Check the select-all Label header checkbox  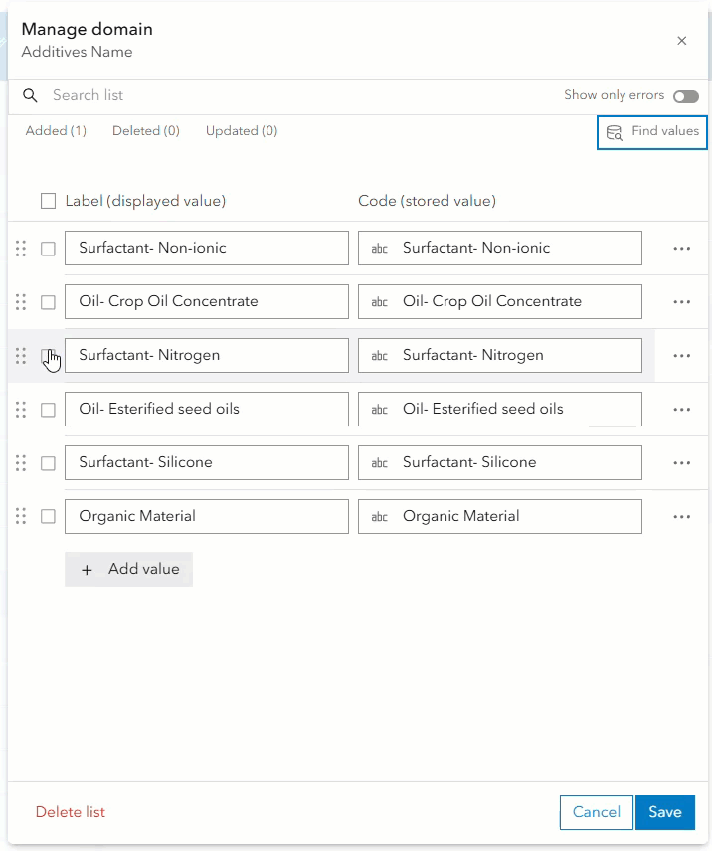click(x=48, y=201)
